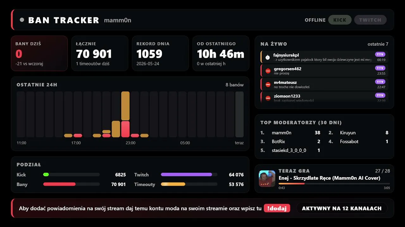Screen dimensions: 405x227
Task: Select username gregorsen462 in live feed
Action: click(x=288, y=69)
